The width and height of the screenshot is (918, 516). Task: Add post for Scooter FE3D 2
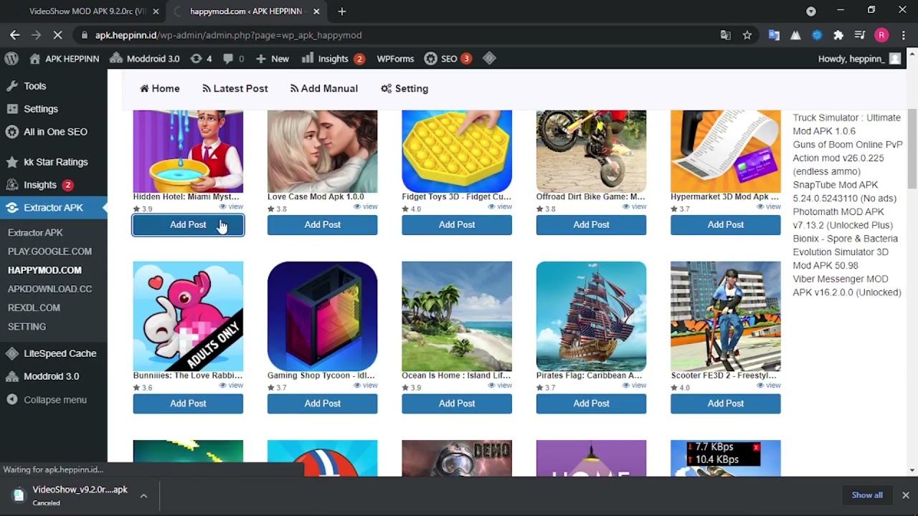pyautogui.click(x=726, y=403)
